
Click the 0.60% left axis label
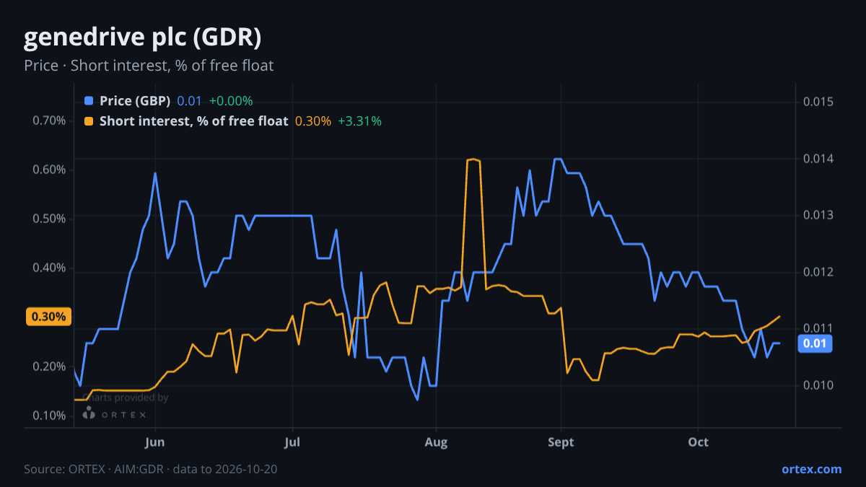[x=49, y=170]
